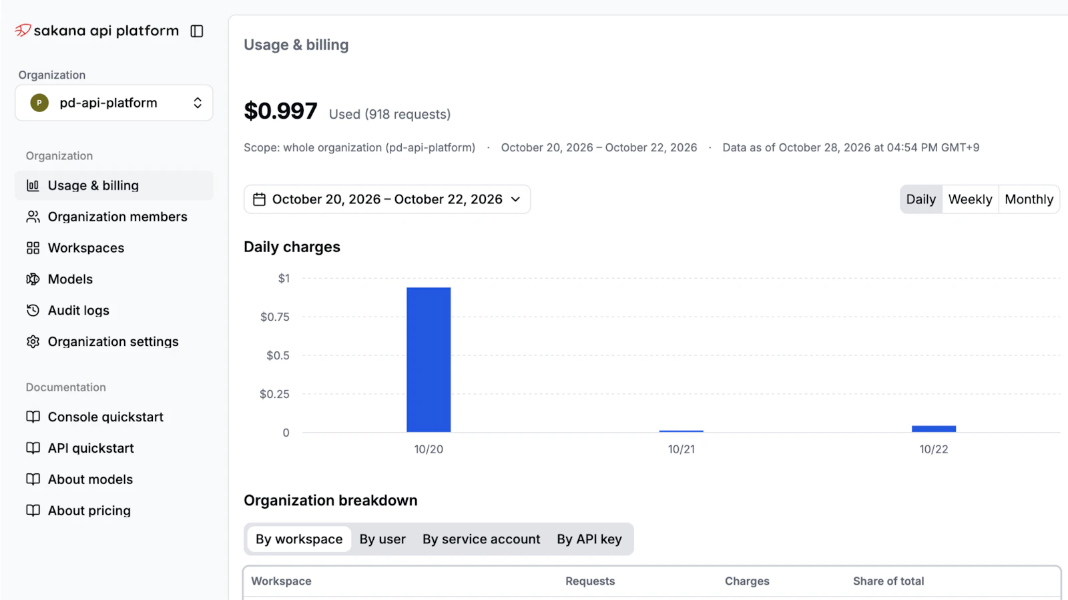This screenshot has height=600, width=1068.
Task: Switch chart to Monthly view
Action: [1029, 199]
